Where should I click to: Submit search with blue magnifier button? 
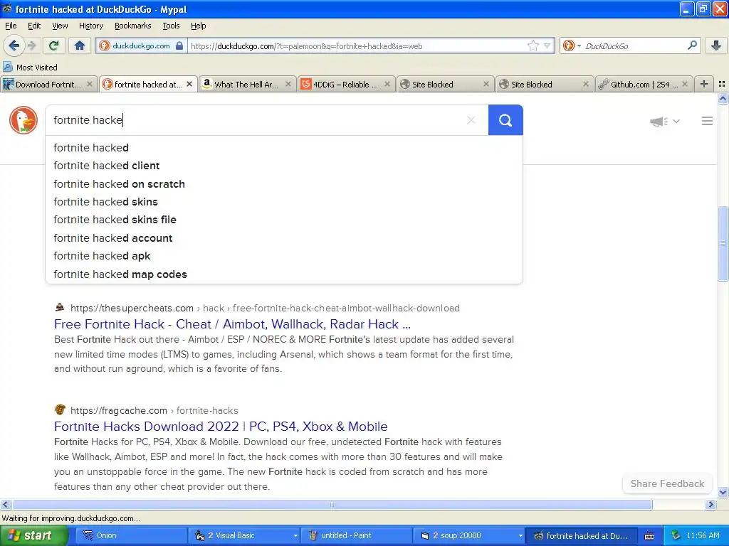coord(505,119)
